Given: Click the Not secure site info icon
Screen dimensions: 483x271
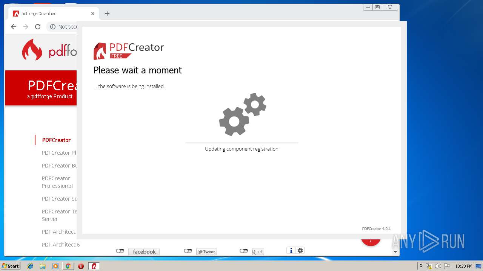Looking at the screenshot, I should pos(53,27).
